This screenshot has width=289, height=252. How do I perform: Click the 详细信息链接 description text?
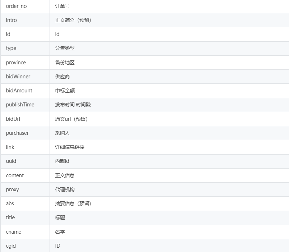(70, 147)
